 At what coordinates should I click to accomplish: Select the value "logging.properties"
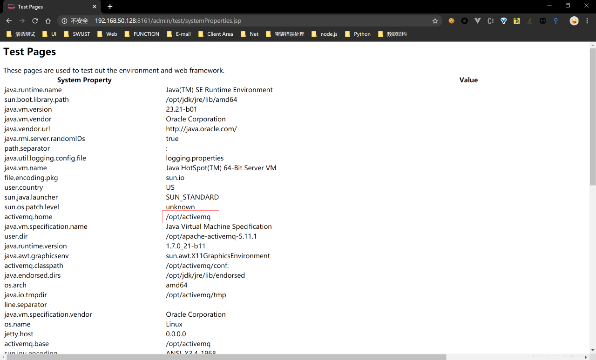click(195, 158)
